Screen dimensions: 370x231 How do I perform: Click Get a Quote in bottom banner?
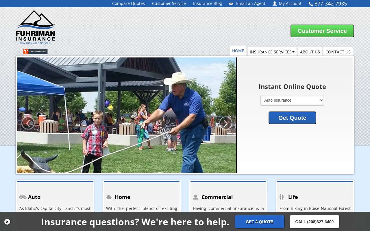click(260, 222)
